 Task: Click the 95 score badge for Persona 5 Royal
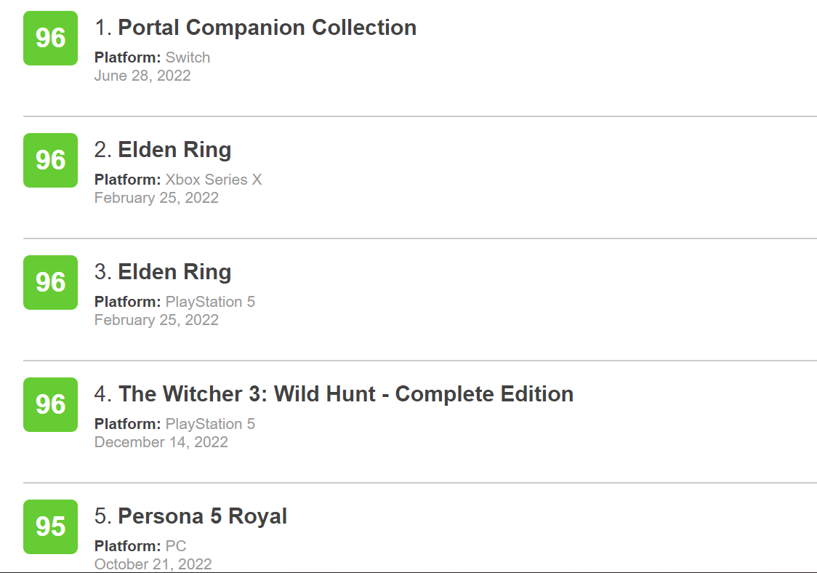[x=50, y=526]
